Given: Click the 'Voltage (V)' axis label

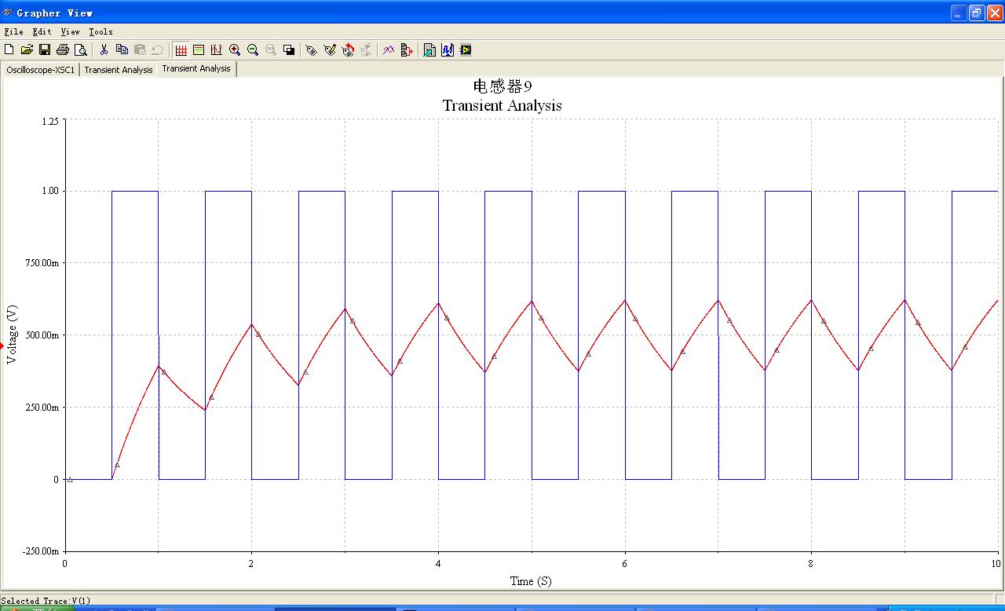Looking at the screenshot, I should tap(12, 334).
